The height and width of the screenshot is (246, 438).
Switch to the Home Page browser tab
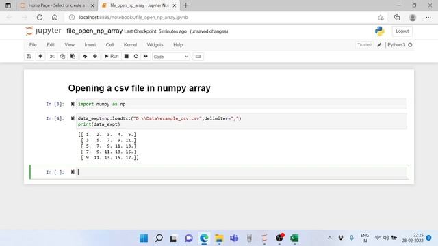coord(57,5)
